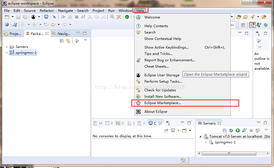Select Show Active Keybindings... entry

click(x=182, y=47)
